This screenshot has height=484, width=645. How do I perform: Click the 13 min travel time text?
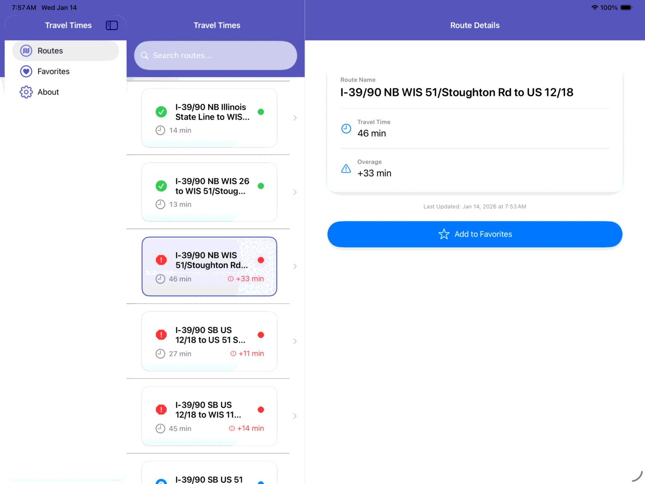(x=180, y=205)
